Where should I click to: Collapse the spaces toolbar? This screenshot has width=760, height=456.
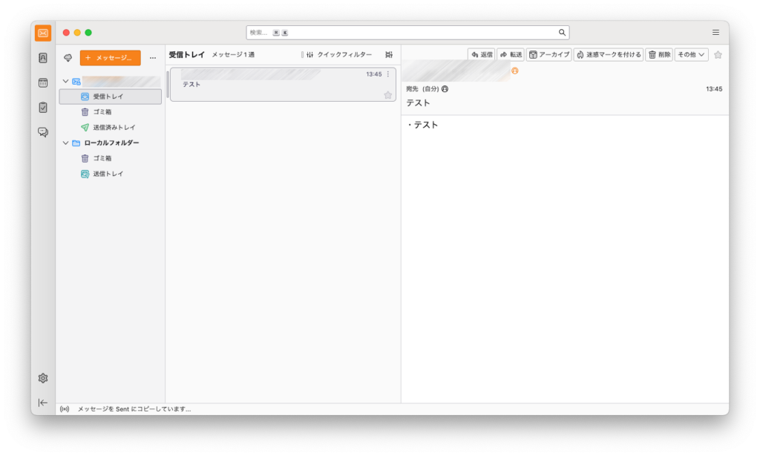(x=43, y=403)
